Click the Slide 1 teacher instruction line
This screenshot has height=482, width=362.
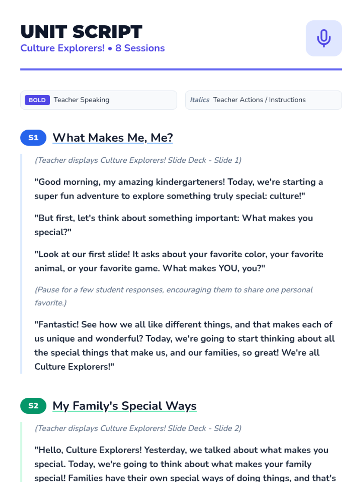pyautogui.click(x=138, y=160)
